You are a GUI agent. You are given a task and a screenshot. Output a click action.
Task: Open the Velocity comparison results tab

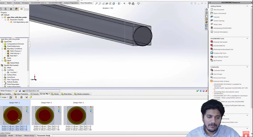click(82, 94)
